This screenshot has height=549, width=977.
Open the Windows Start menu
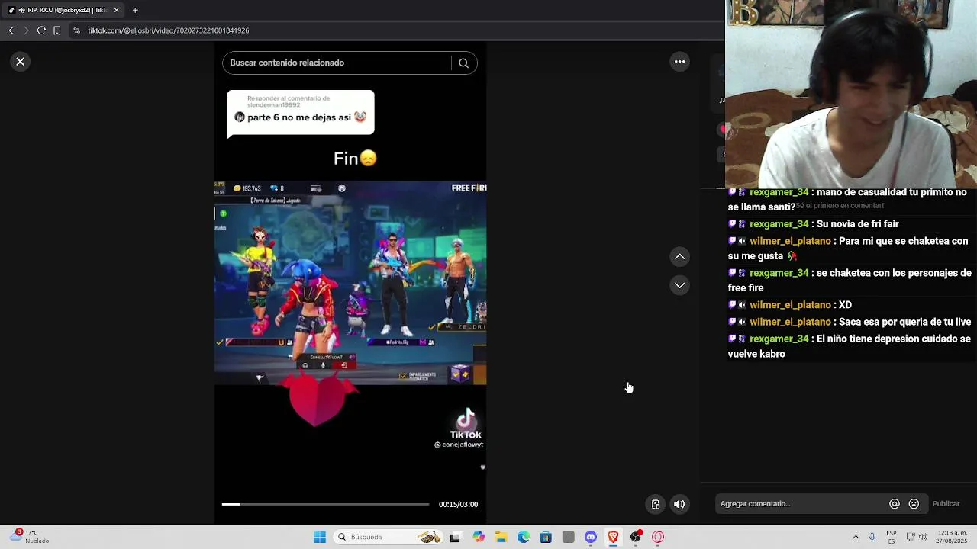click(x=320, y=537)
